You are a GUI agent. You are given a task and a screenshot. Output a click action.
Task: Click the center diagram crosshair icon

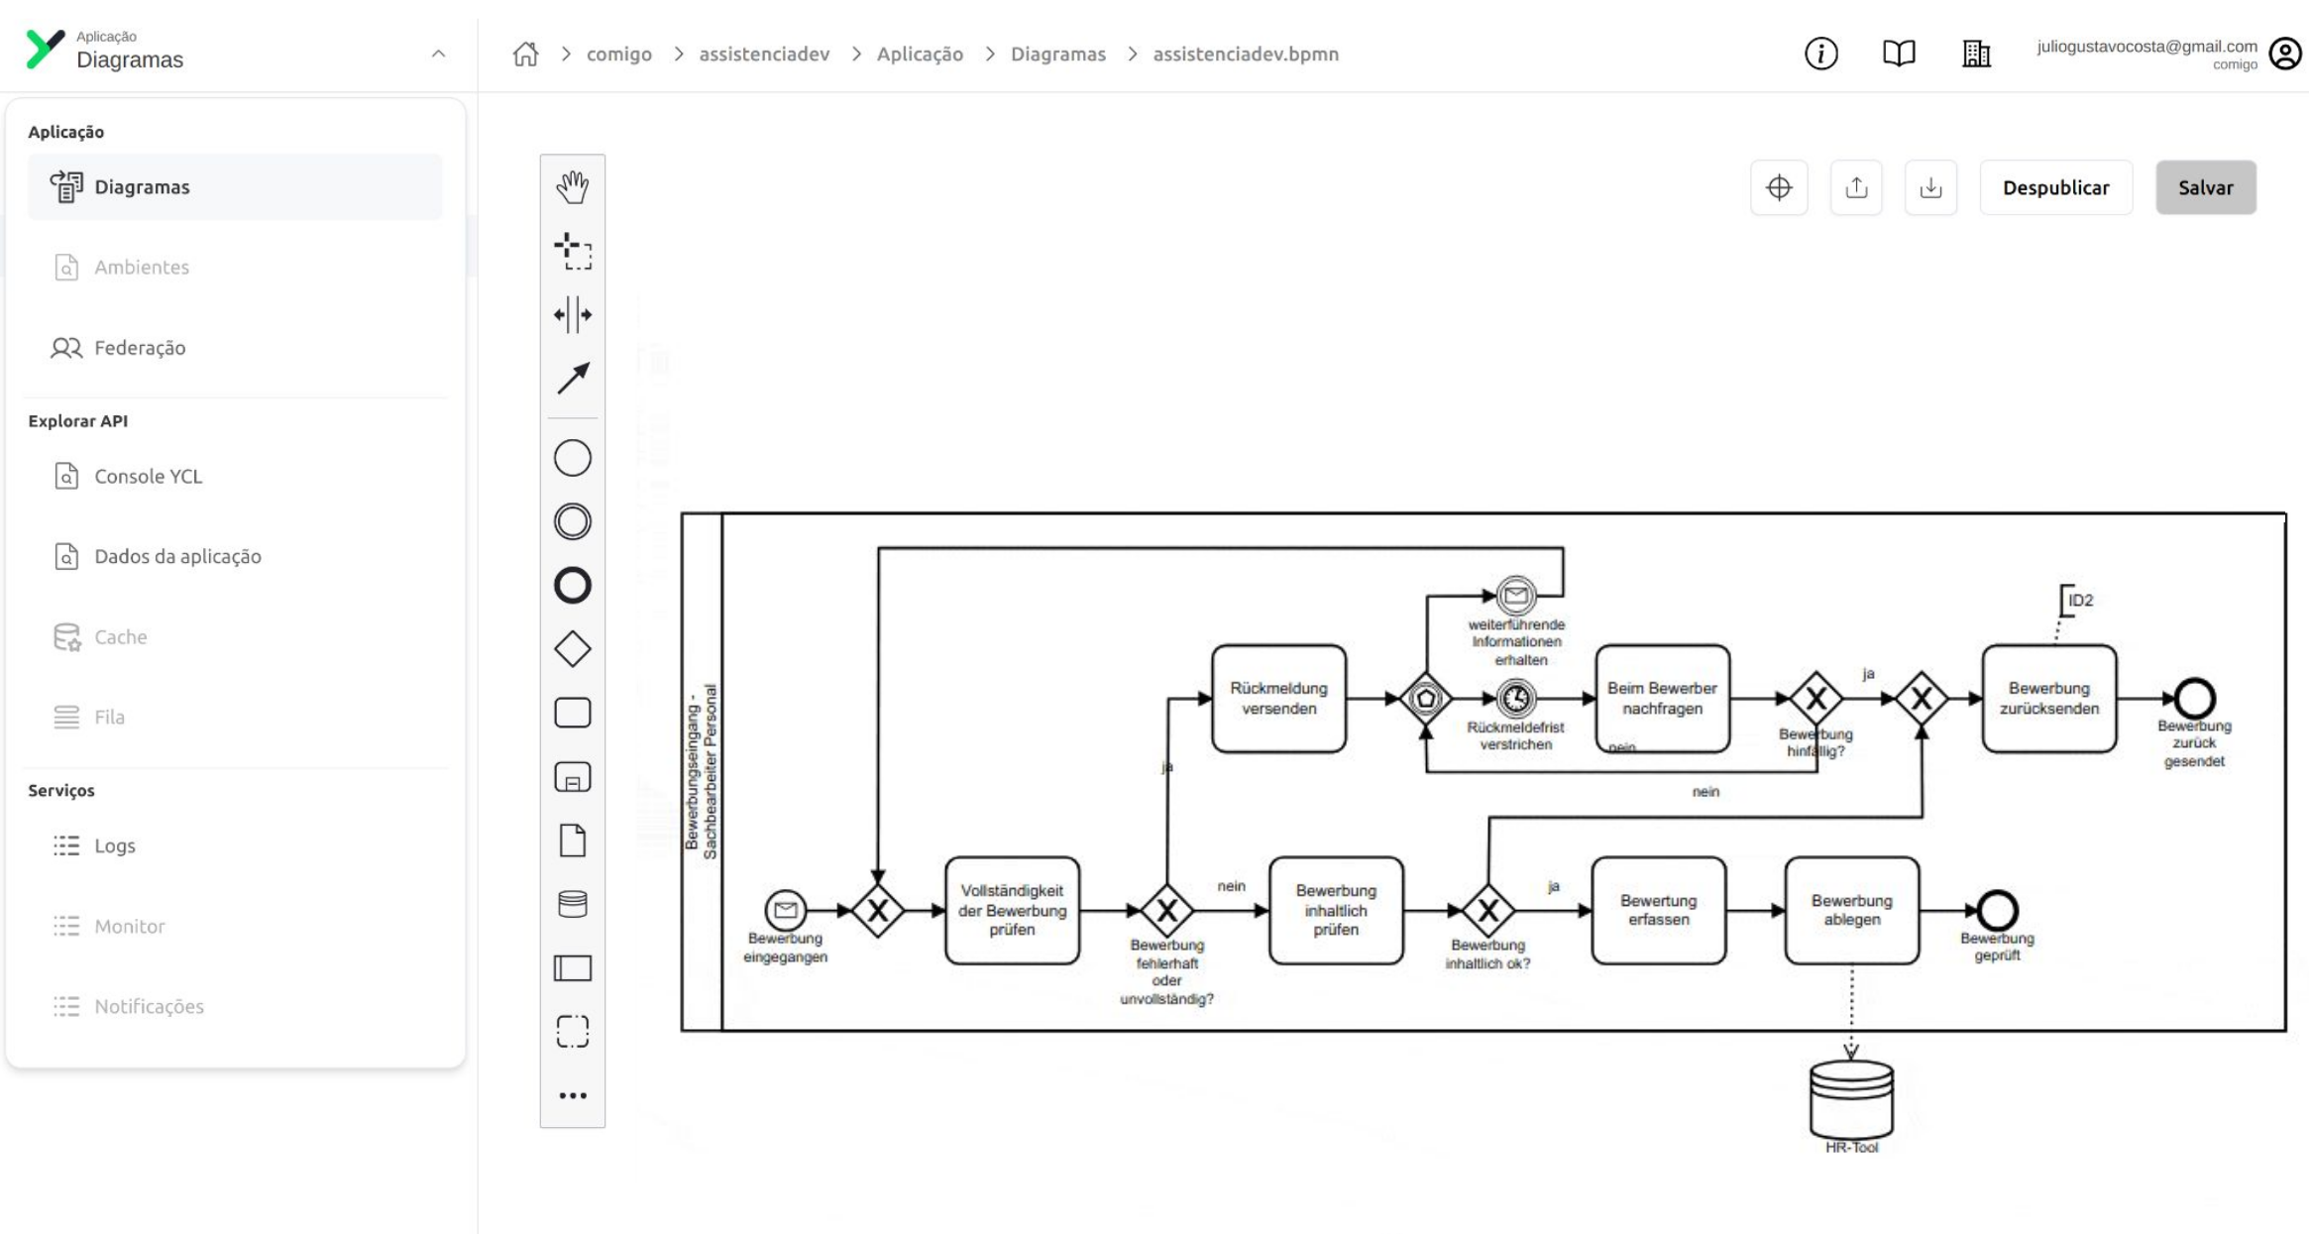(1779, 187)
